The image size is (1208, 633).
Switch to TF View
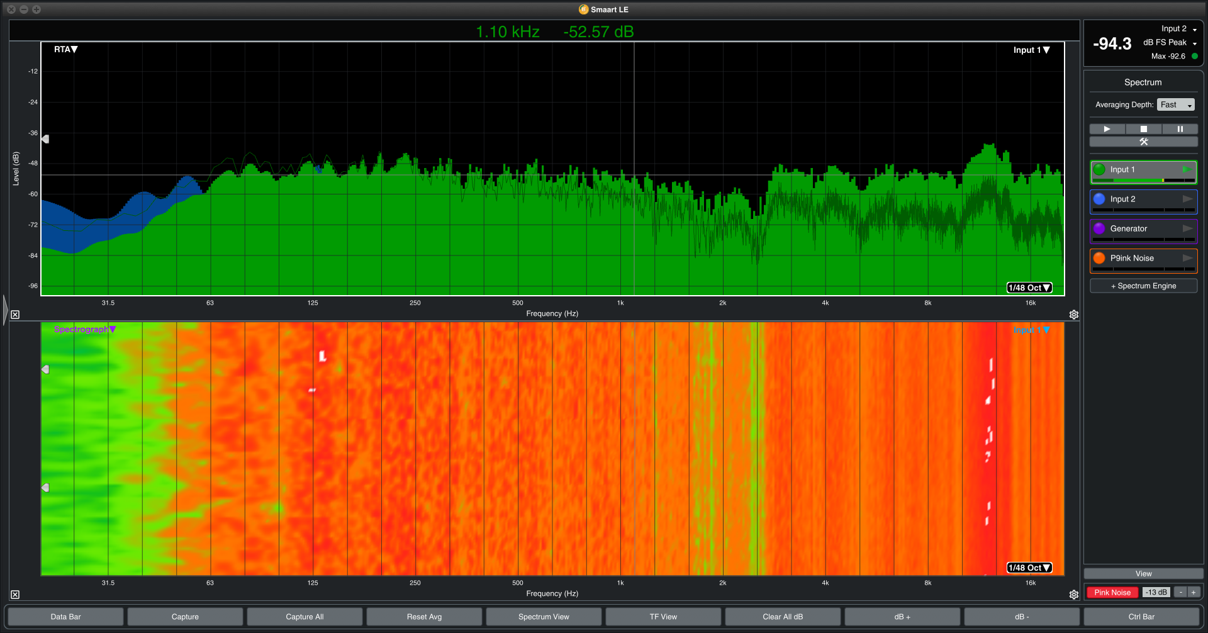pyautogui.click(x=663, y=617)
